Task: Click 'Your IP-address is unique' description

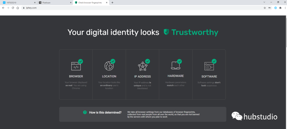Action: tap(142, 85)
